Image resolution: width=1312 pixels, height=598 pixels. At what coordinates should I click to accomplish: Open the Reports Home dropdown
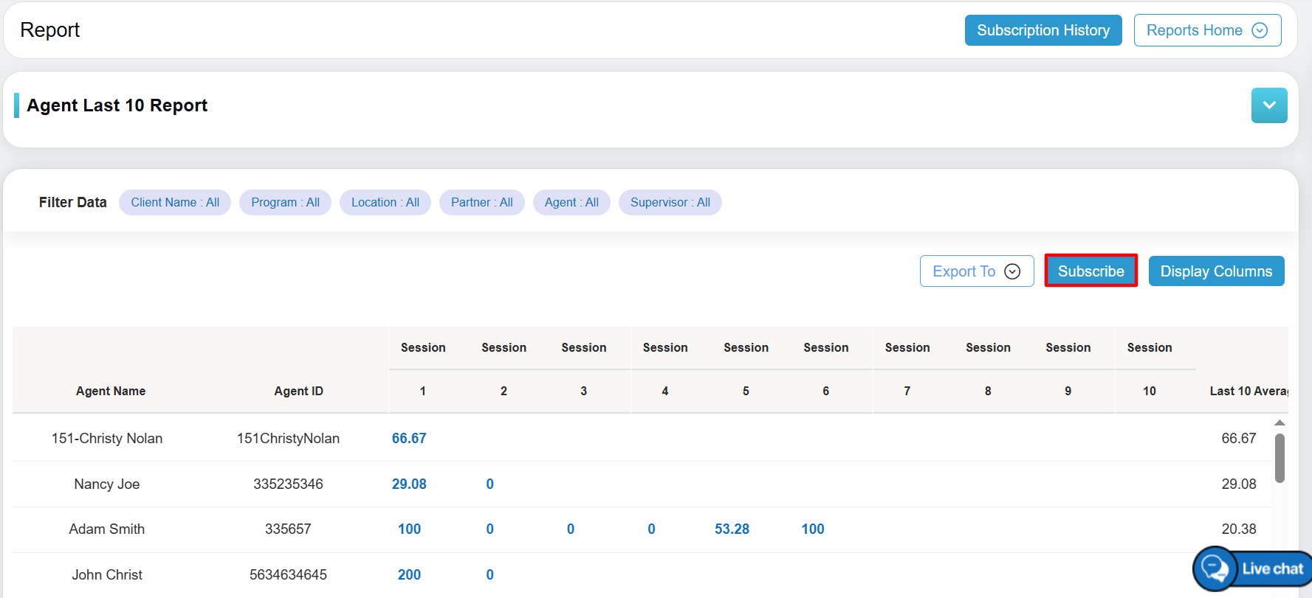coord(1206,30)
